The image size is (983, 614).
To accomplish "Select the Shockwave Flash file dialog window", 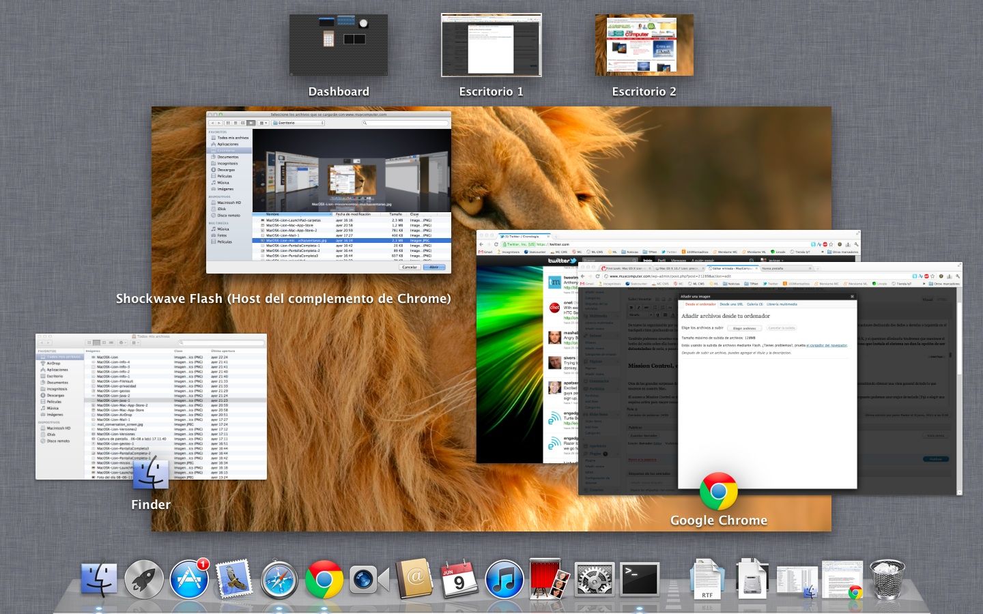I will pos(328,192).
